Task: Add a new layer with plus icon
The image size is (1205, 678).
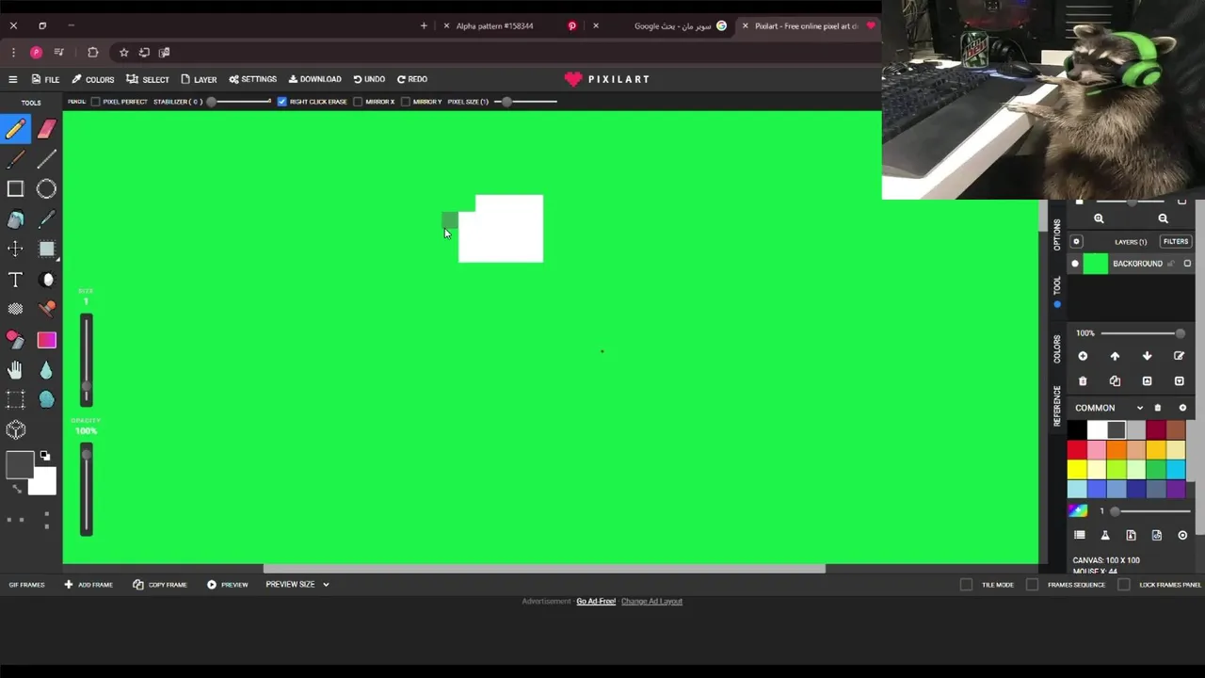Action: pyautogui.click(x=1083, y=356)
